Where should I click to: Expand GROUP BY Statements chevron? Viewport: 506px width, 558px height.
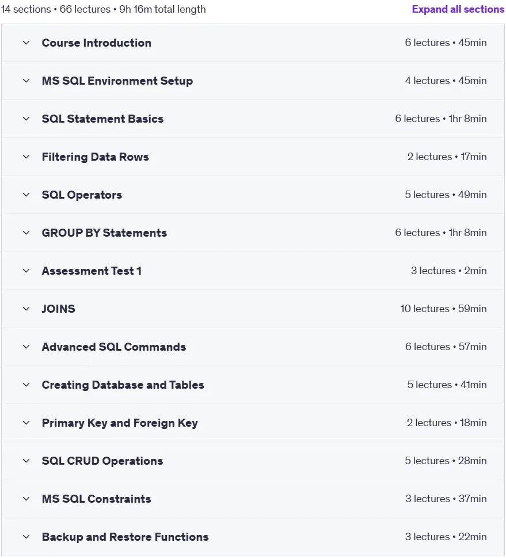tap(26, 233)
